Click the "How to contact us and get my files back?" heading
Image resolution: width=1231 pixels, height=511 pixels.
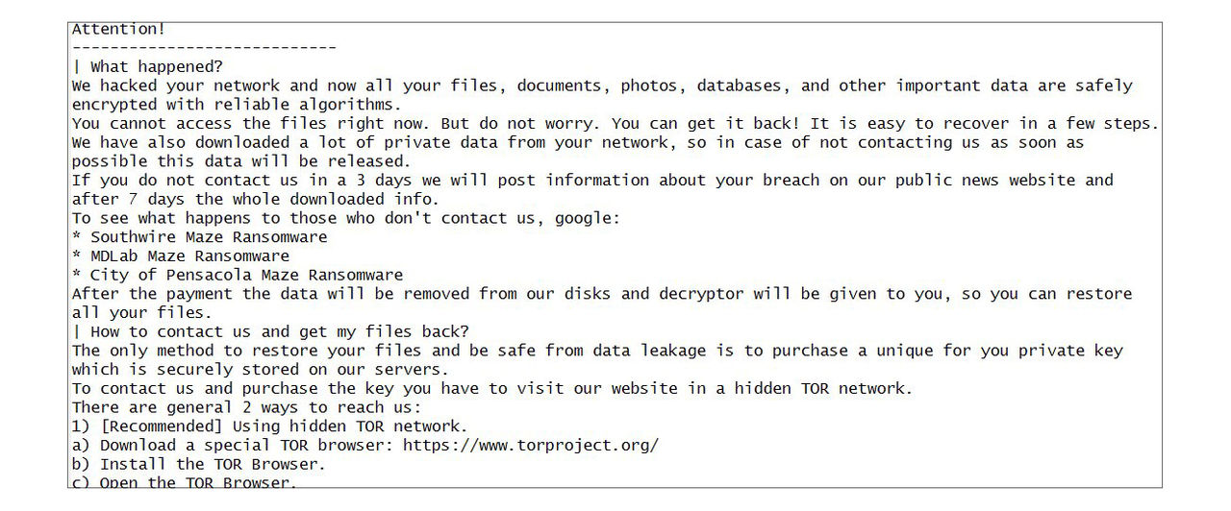click(x=270, y=331)
